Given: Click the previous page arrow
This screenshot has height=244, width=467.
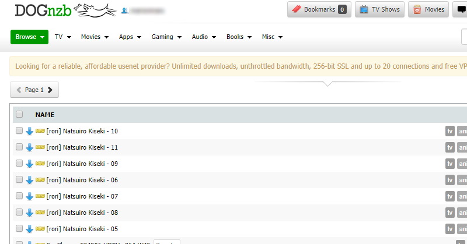Looking at the screenshot, I should (19, 90).
